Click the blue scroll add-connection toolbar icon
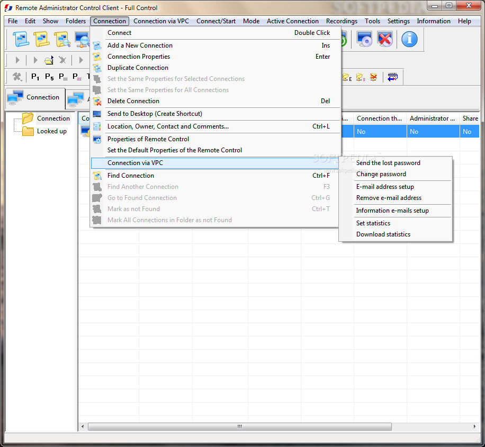This screenshot has height=447, width=485. click(x=21, y=39)
